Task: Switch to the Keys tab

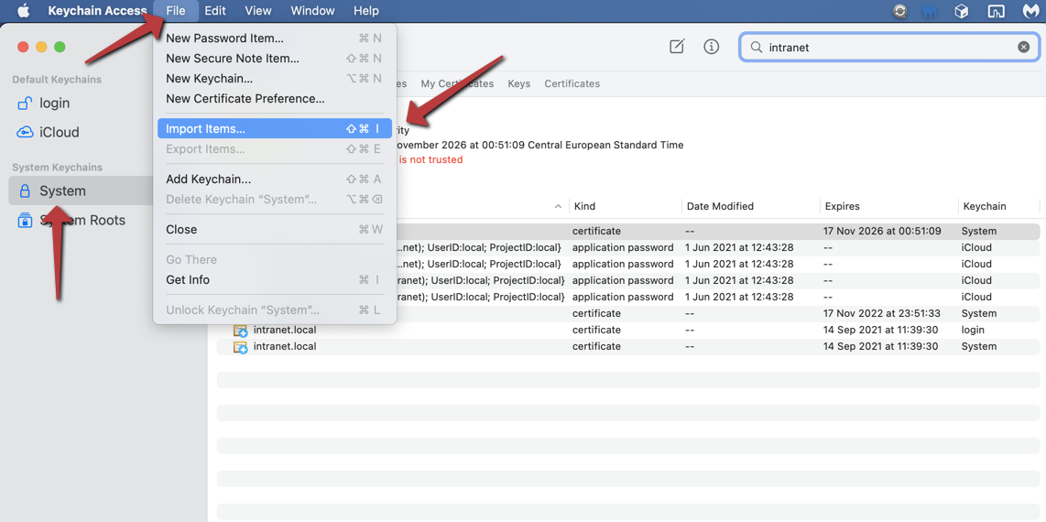Action: pyautogui.click(x=519, y=84)
